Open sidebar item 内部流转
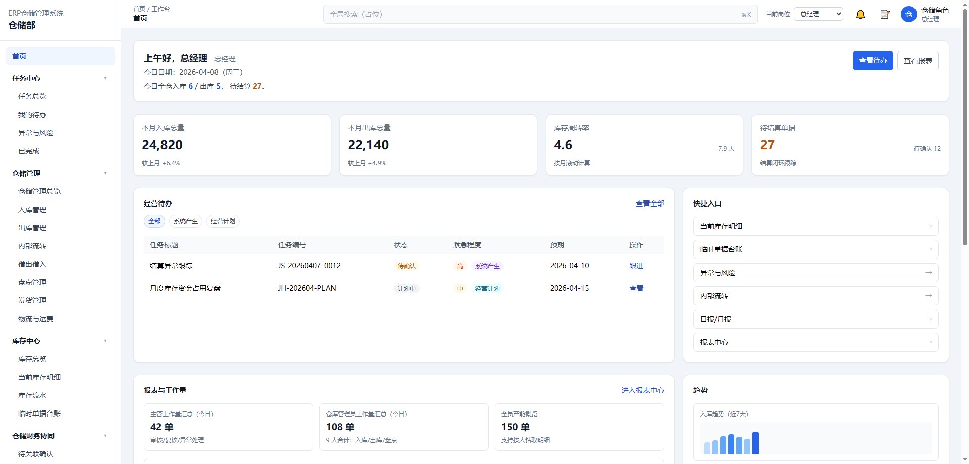Viewport: 969px width, 464px height. (60, 246)
